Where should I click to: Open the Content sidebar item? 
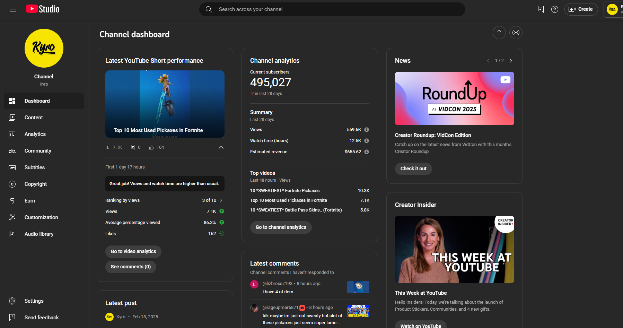point(44,118)
